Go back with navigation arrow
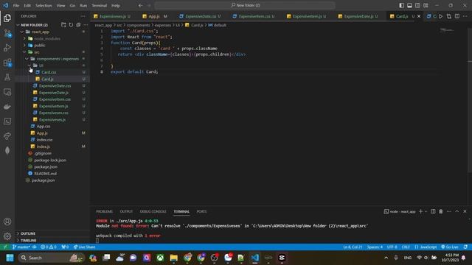472x265 pixels. 141,5
